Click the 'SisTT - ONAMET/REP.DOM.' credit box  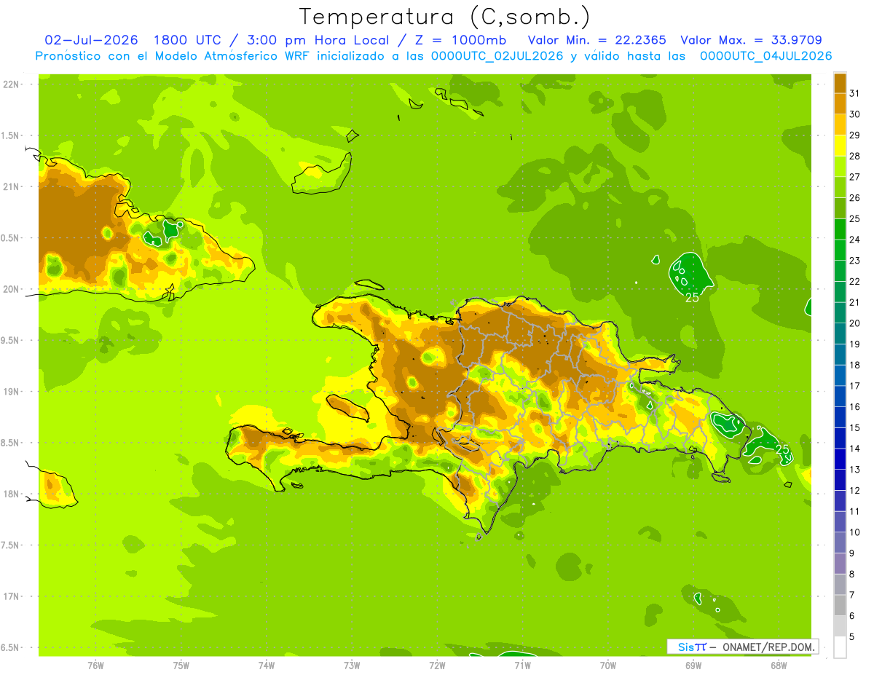(x=742, y=647)
